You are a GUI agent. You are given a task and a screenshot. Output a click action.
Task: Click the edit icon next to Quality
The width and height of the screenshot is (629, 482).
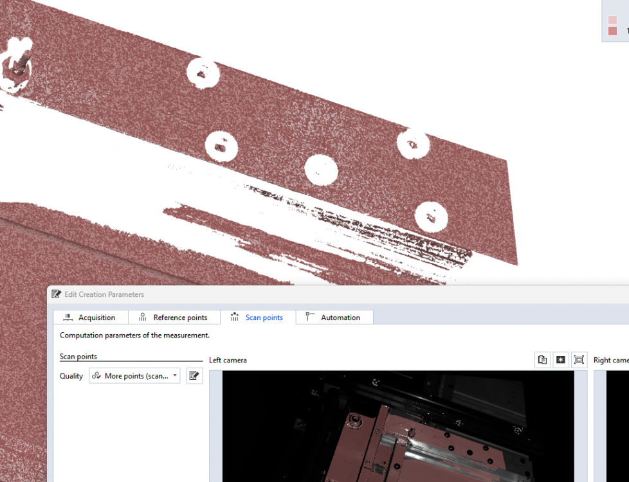pyautogui.click(x=194, y=376)
